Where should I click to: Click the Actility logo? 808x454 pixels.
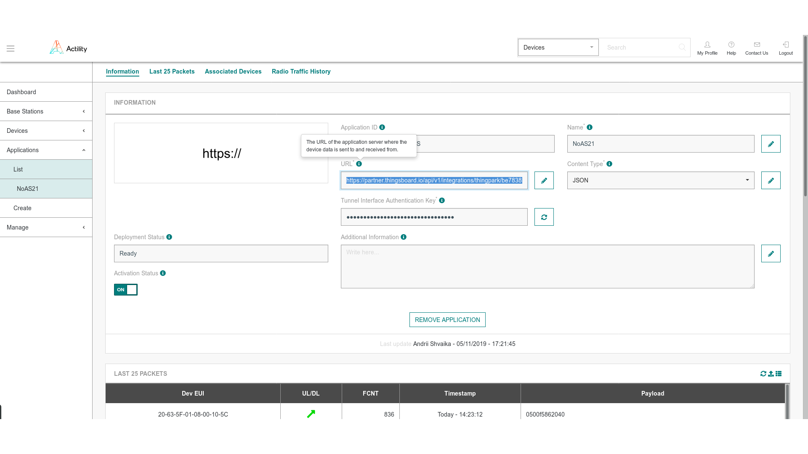point(68,48)
